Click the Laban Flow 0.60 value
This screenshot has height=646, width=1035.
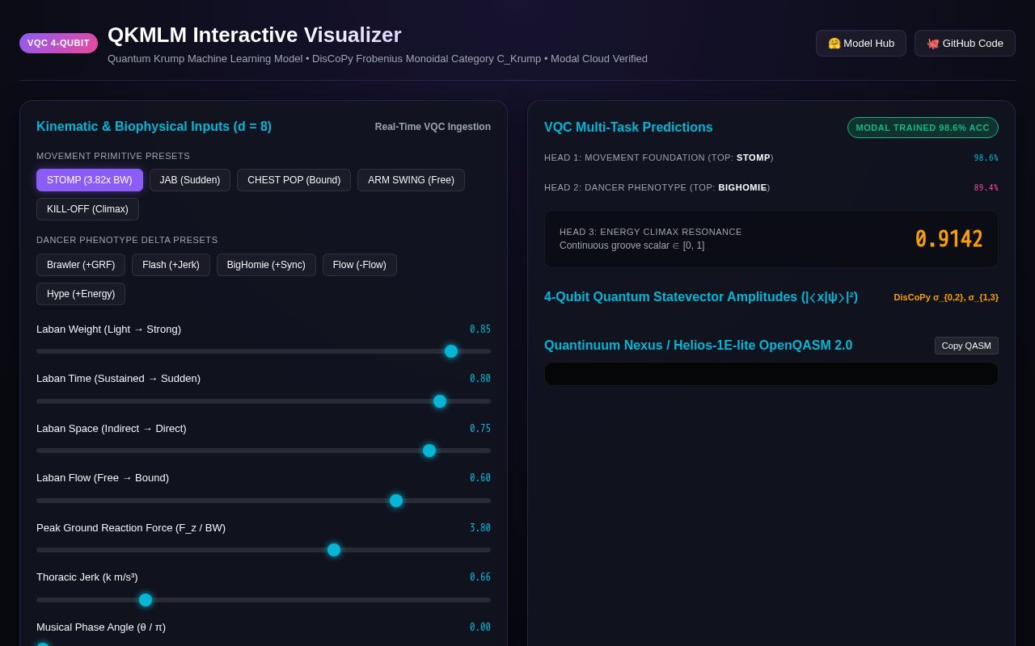[x=480, y=478]
